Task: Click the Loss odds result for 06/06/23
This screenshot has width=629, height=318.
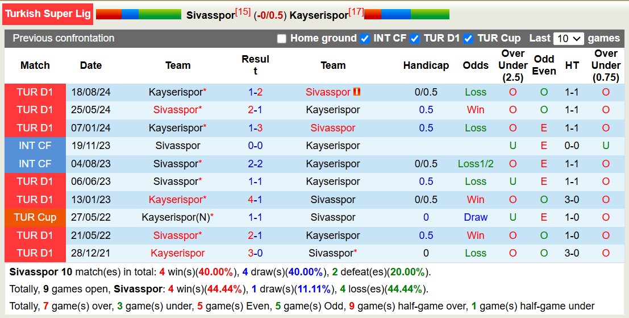Action: pos(476,181)
